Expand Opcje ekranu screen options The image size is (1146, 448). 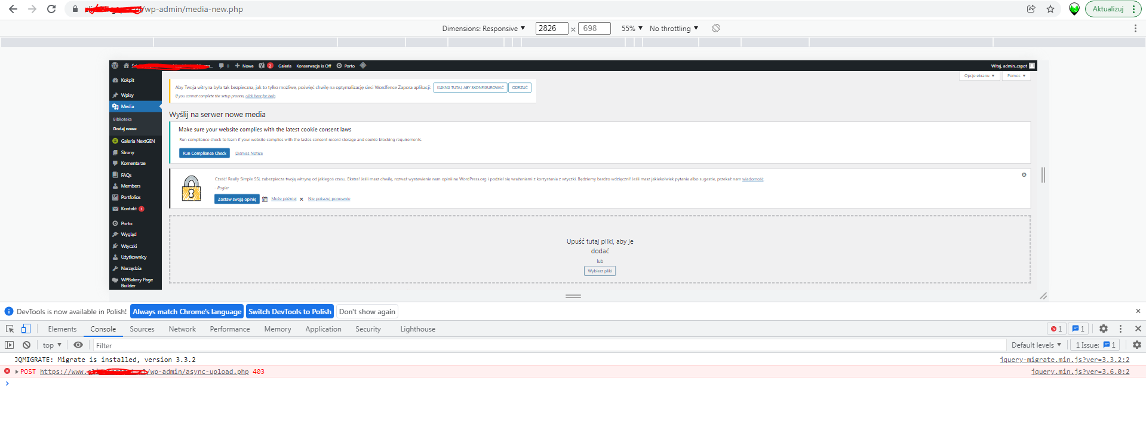pyautogui.click(x=979, y=76)
